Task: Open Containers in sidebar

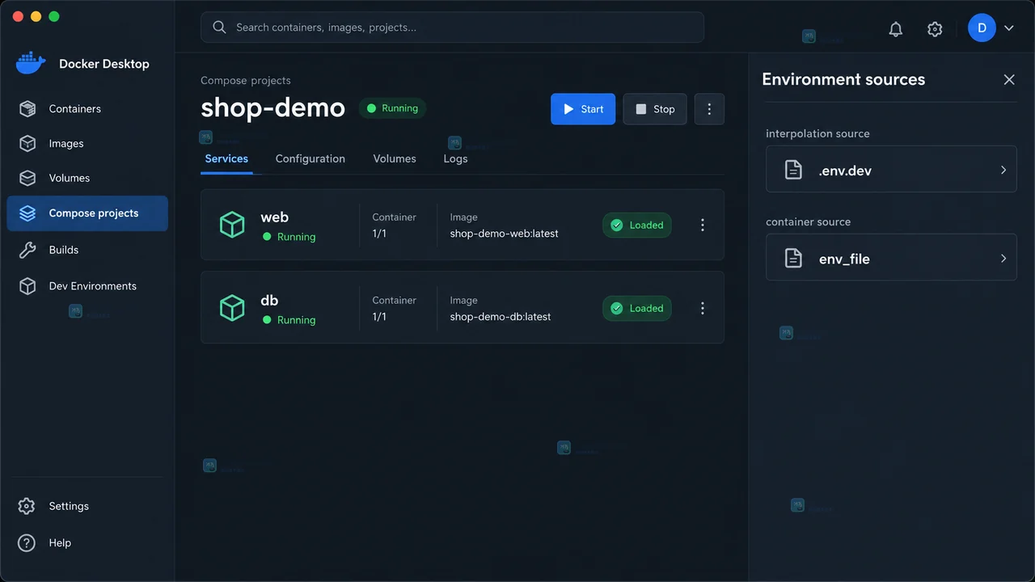Action: pyautogui.click(x=87, y=108)
